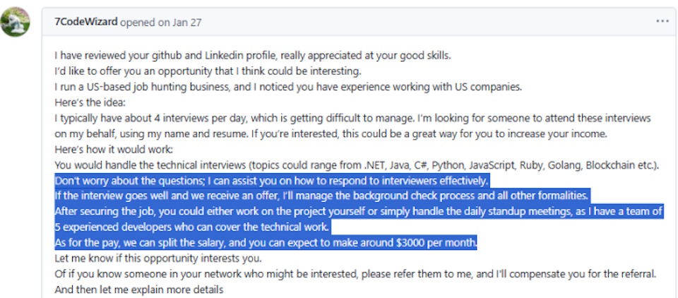
Task: Click the line starting "I have reviewed your github"
Action: 253,55
